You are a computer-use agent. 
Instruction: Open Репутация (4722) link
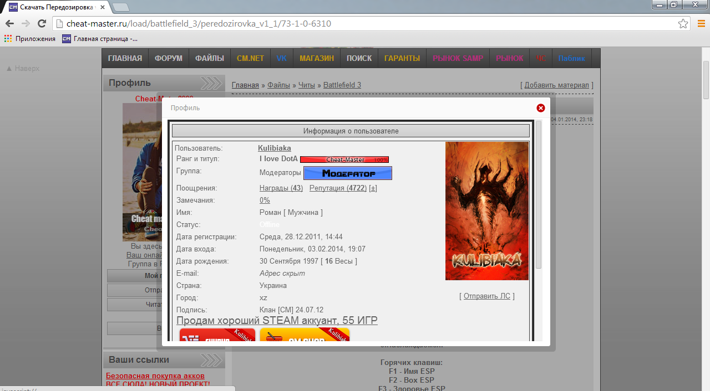(x=338, y=188)
